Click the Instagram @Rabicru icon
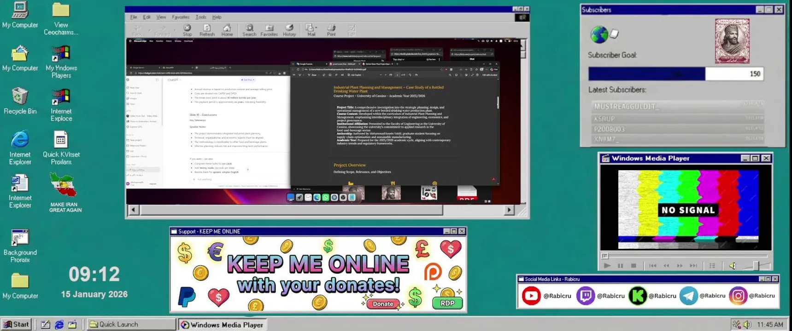Viewport: 792px width, 331px height. (738, 296)
